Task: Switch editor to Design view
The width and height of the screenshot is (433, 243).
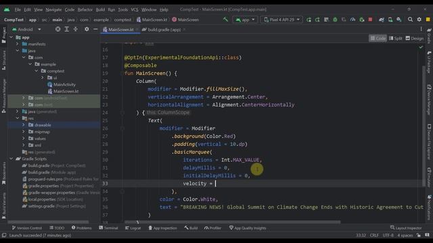Action: [x=415, y=38]
